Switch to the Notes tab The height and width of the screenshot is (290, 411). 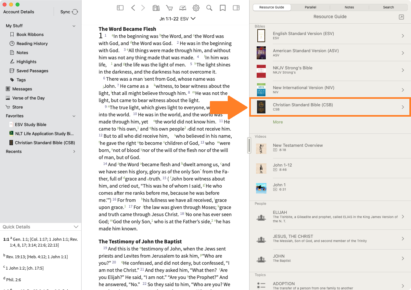click(x=349, y=7)
